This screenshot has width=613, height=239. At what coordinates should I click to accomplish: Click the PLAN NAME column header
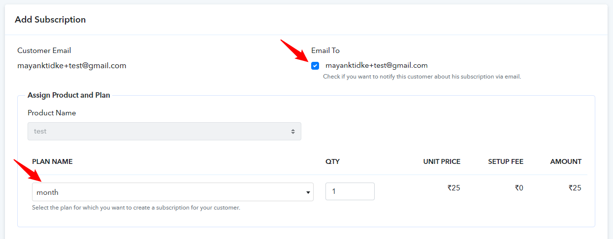click(x=52, y=161)
